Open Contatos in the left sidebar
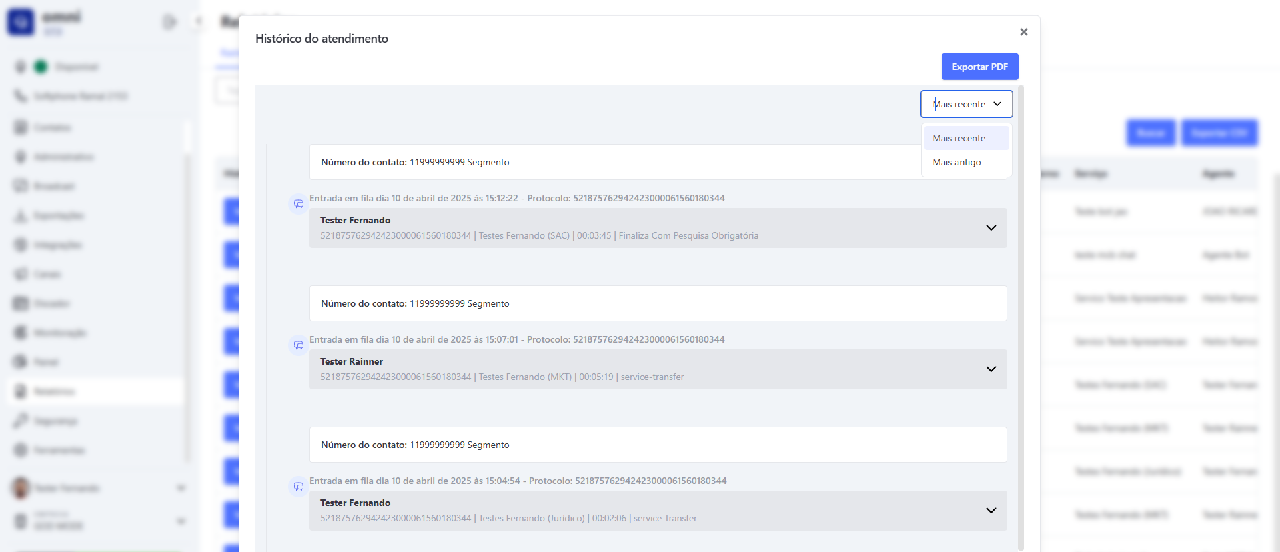1280x552 pixels. pos(52,127)
